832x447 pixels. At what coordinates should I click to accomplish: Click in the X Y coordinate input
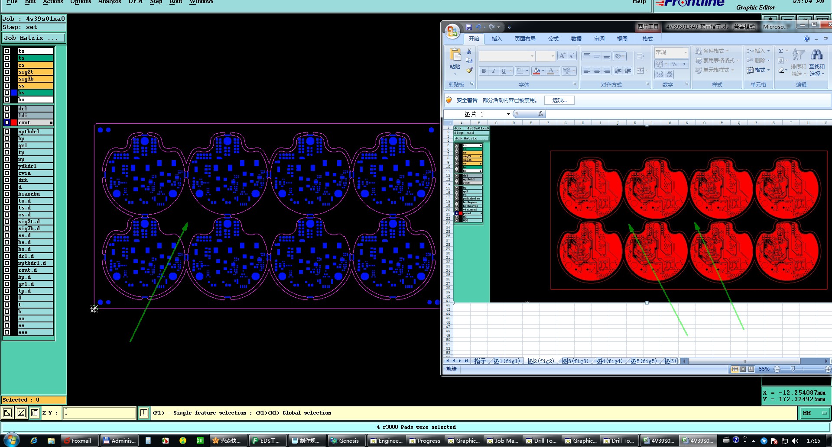100,413
